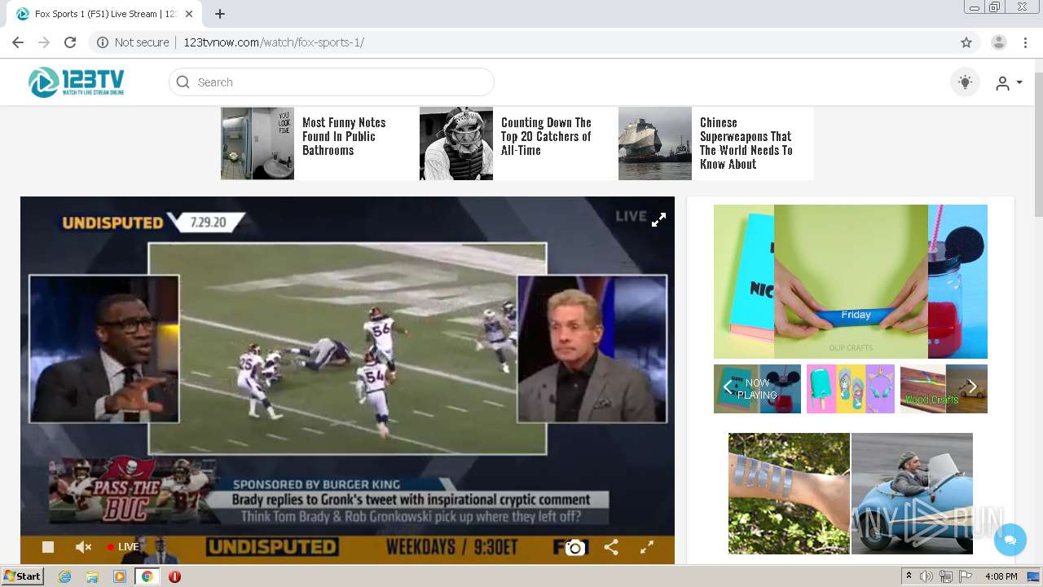
Task: Show previous items in the video carousel
Action: [727, 387]
